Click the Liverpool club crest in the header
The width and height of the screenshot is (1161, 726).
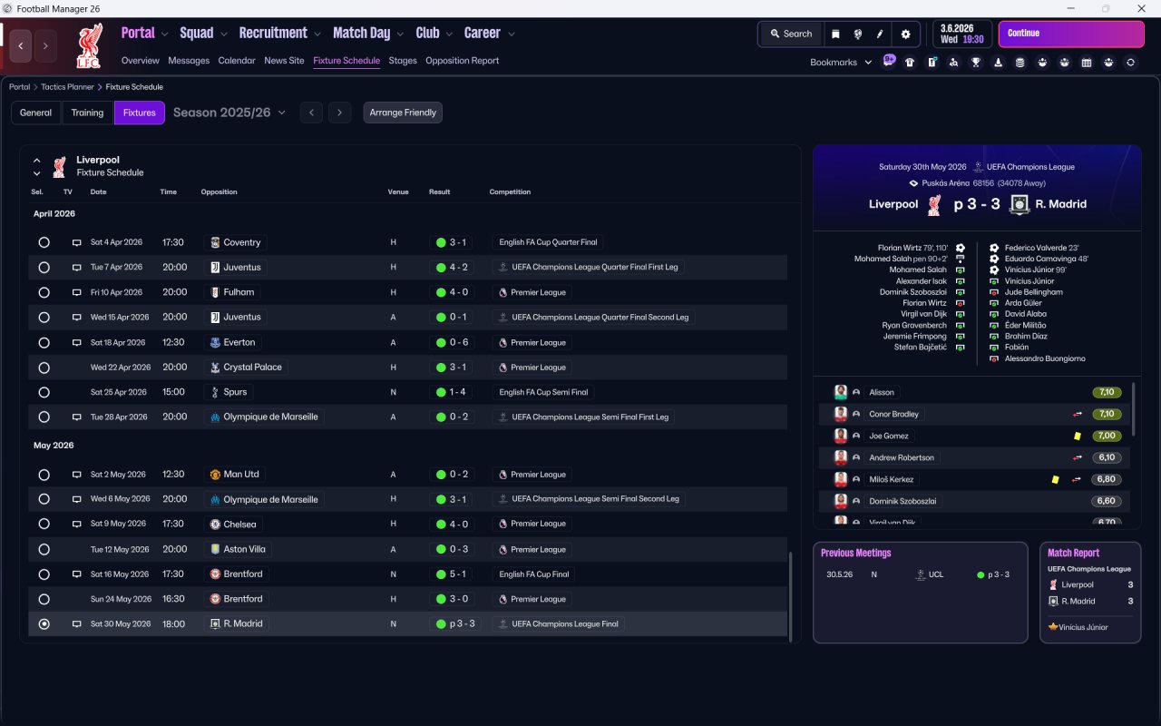click(x=89, y=46)
